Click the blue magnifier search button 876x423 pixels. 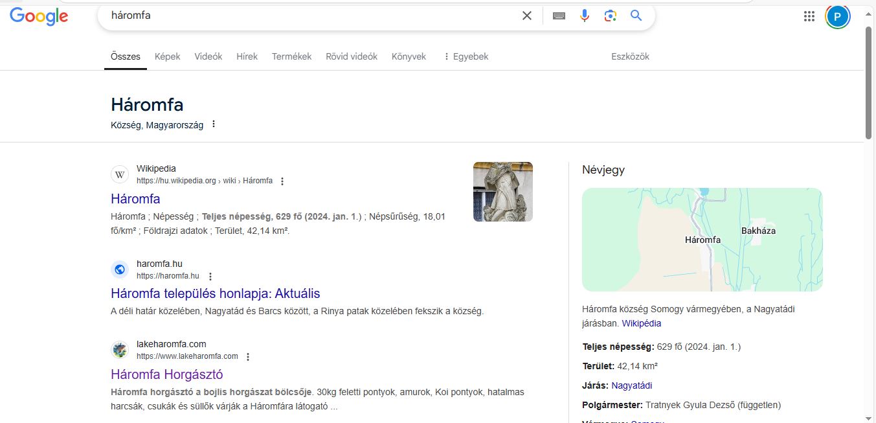coord(636,16)
